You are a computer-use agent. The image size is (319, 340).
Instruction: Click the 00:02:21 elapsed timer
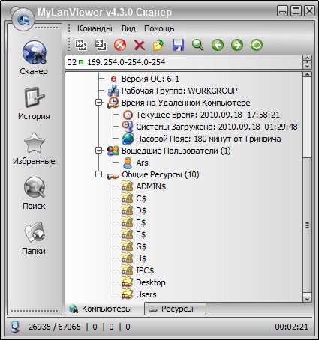pyautogui.click(x=291, y=327)
